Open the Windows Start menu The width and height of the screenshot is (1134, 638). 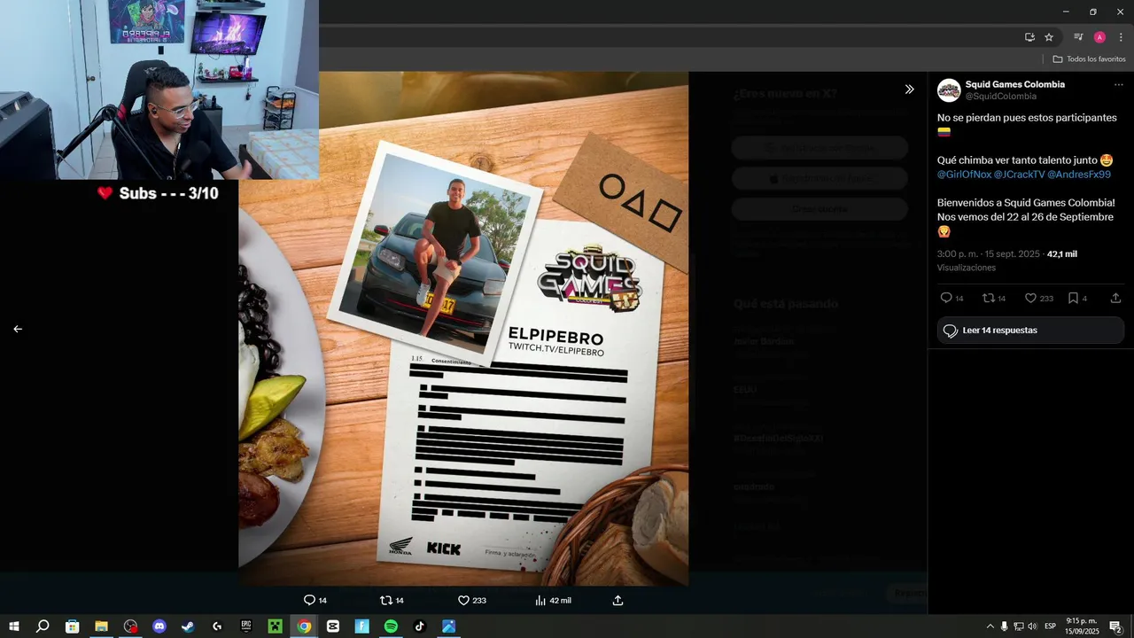(x=14, y=626)
